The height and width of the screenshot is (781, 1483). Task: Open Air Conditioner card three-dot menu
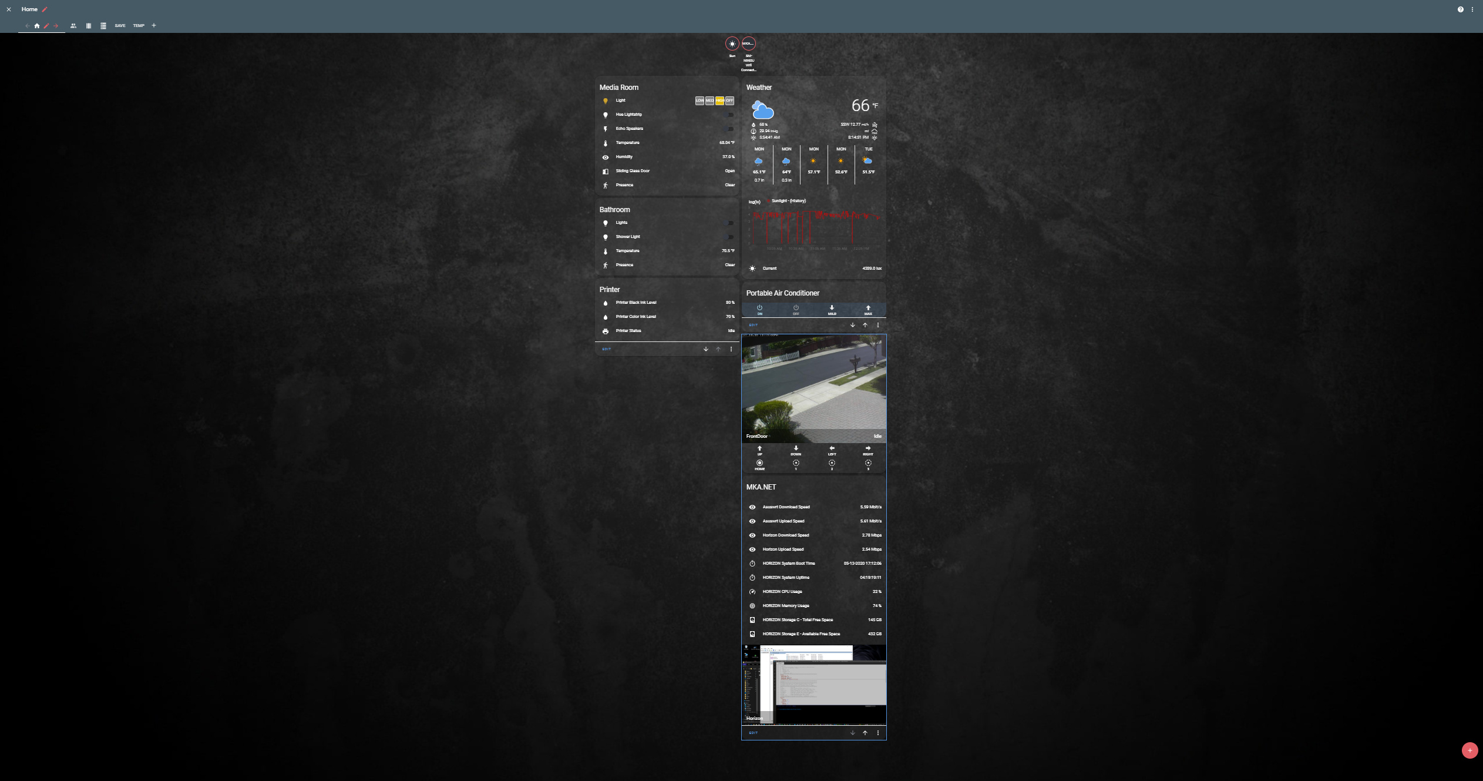878,325
